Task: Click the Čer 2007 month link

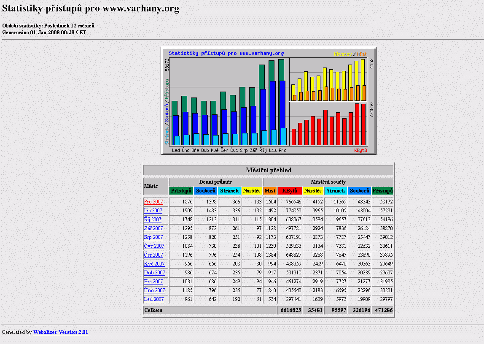Action: tap(153, 255)
